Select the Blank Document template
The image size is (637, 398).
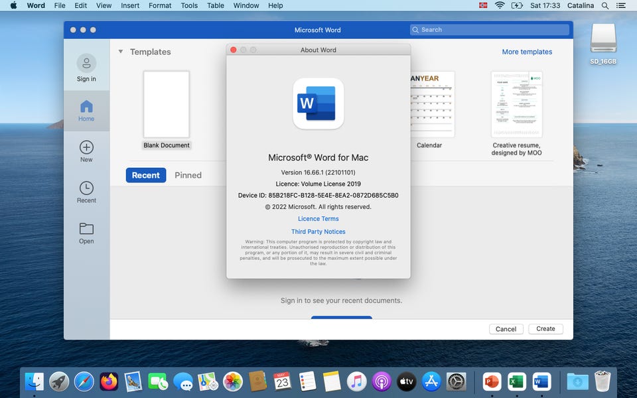[166, 105]
